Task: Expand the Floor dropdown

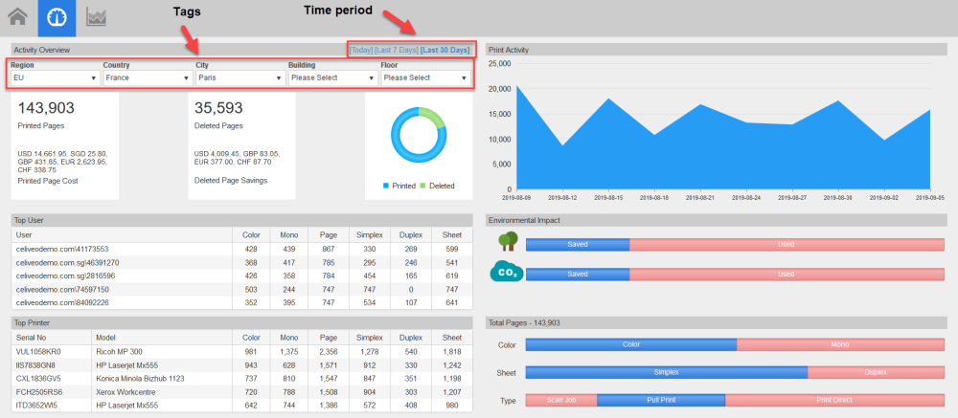Action: pyautogui.click(x=426, y=78)
